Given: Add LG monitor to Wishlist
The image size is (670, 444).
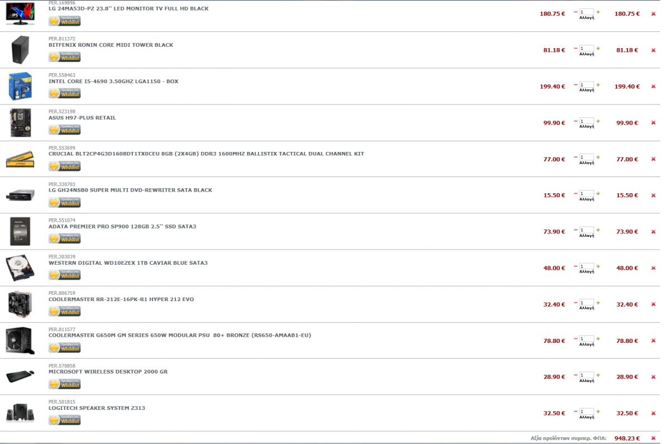Looking at the screenshot, I should pos(65,21).
